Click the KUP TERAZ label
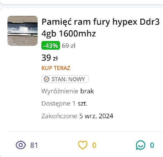Viewport: 163px width, 157px height. 56,68
